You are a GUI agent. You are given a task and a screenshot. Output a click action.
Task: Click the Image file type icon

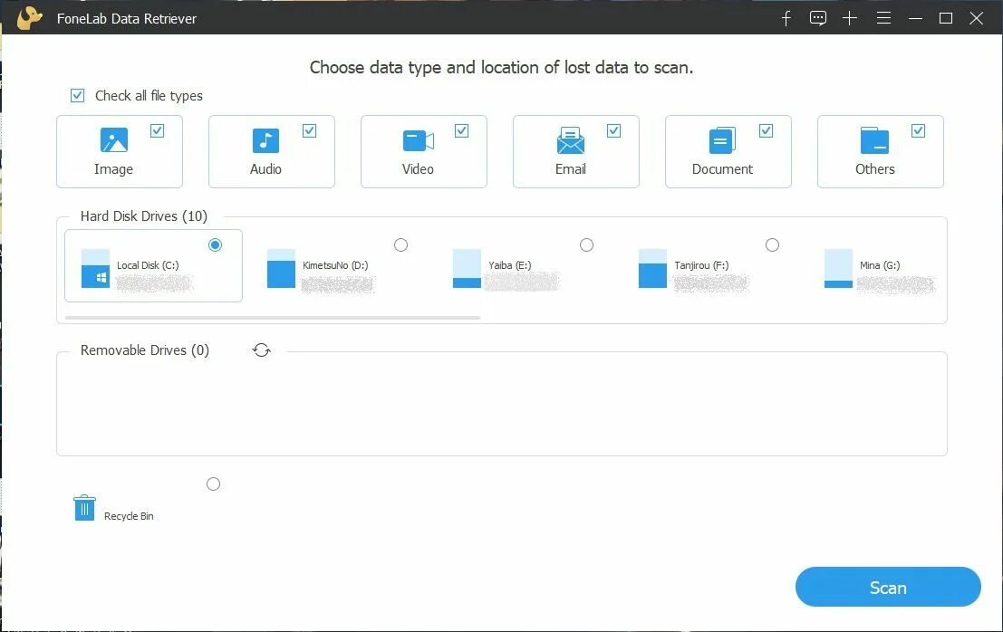point(114,140)
